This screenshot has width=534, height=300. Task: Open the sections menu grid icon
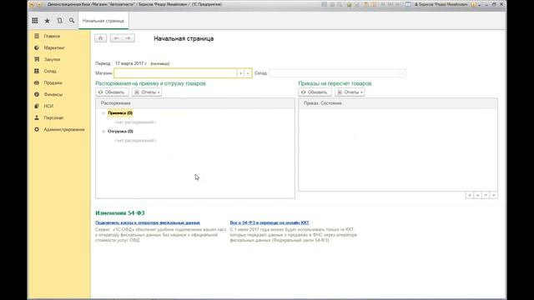(x=35, y=21)
